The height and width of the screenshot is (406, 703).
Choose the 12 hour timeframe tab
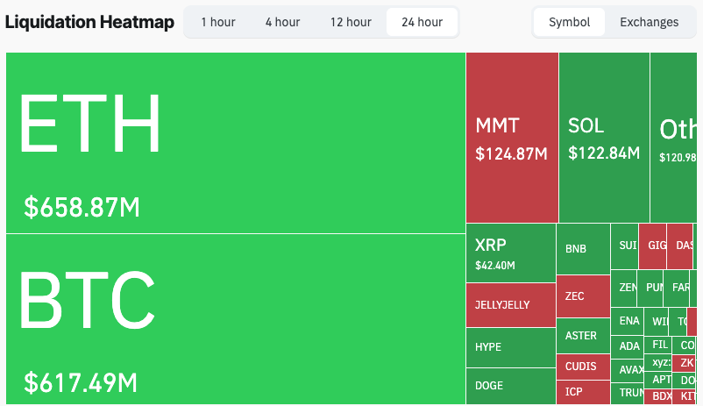point(351,22)
